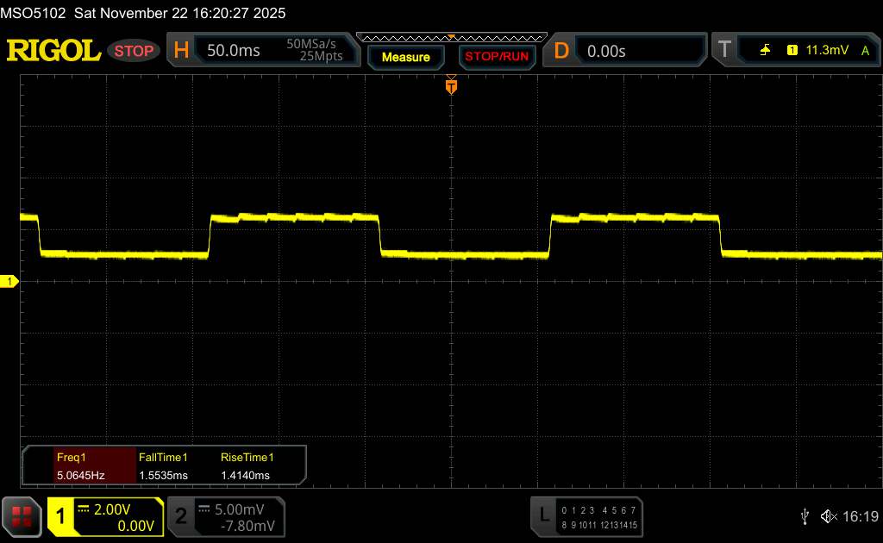The width and height of the screenshot is (883, 543).
Task: Open the 50.0ms timebase scale setting
Action: click(x=234, y=51)
